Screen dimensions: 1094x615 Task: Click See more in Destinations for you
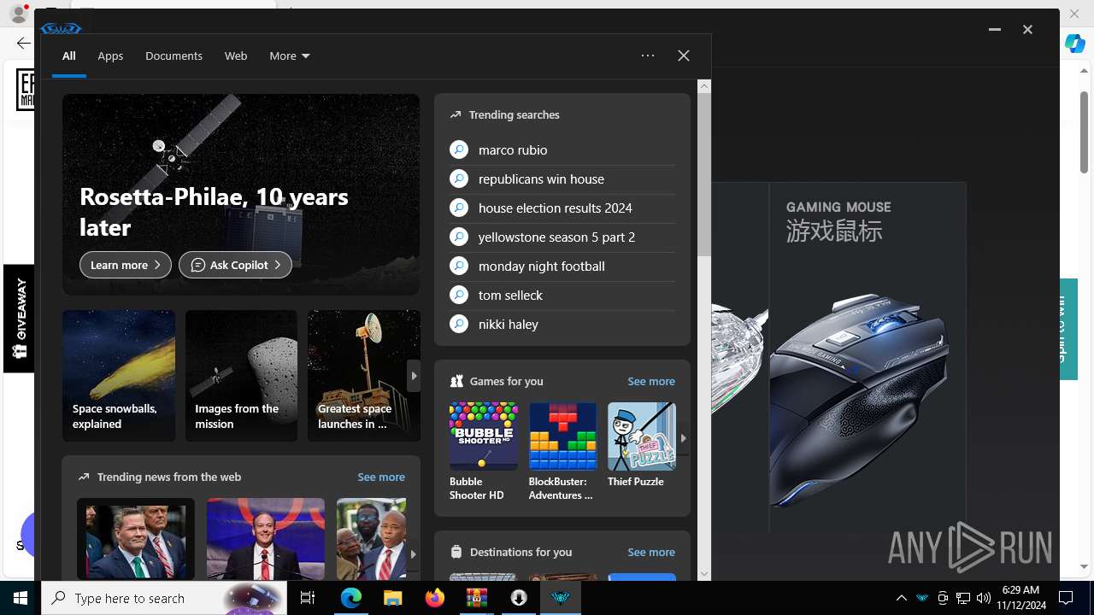pyautogui.click(x=651, y=552)
